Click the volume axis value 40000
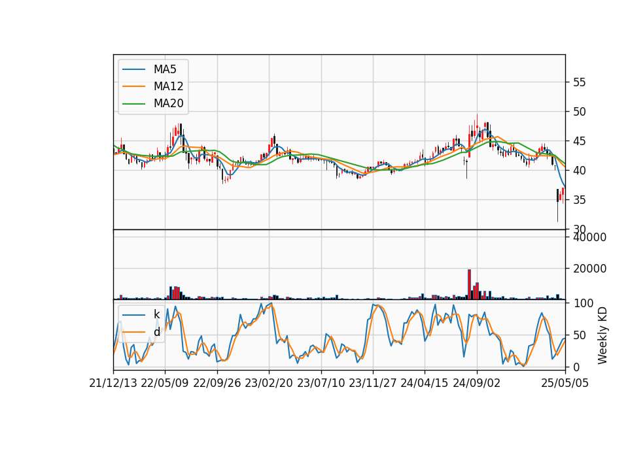The width and height of the screenshot is (628, 451). 589,237
